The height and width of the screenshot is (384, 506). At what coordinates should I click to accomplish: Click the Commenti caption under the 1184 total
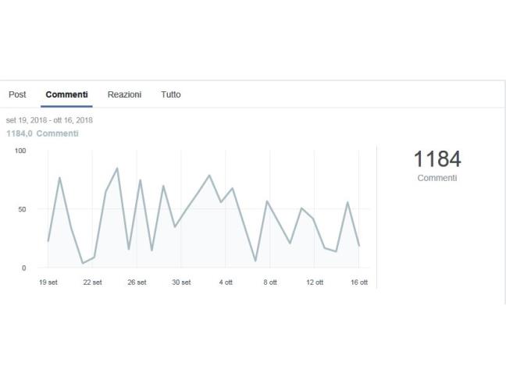(437, 178)
